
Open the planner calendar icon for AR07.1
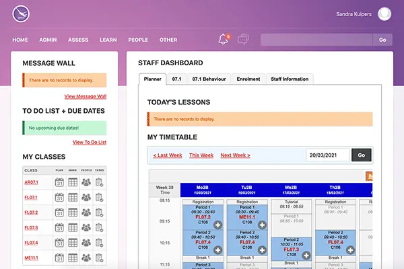point(59,182)
